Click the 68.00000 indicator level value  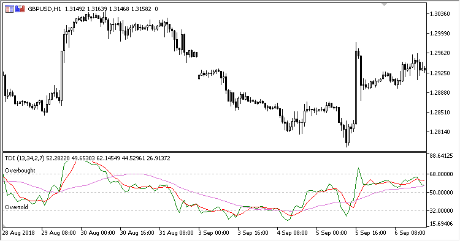tap(441, 174)
